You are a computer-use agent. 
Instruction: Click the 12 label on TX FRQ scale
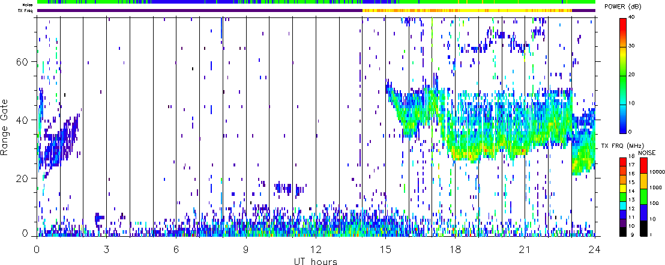(x=631, y=209)
